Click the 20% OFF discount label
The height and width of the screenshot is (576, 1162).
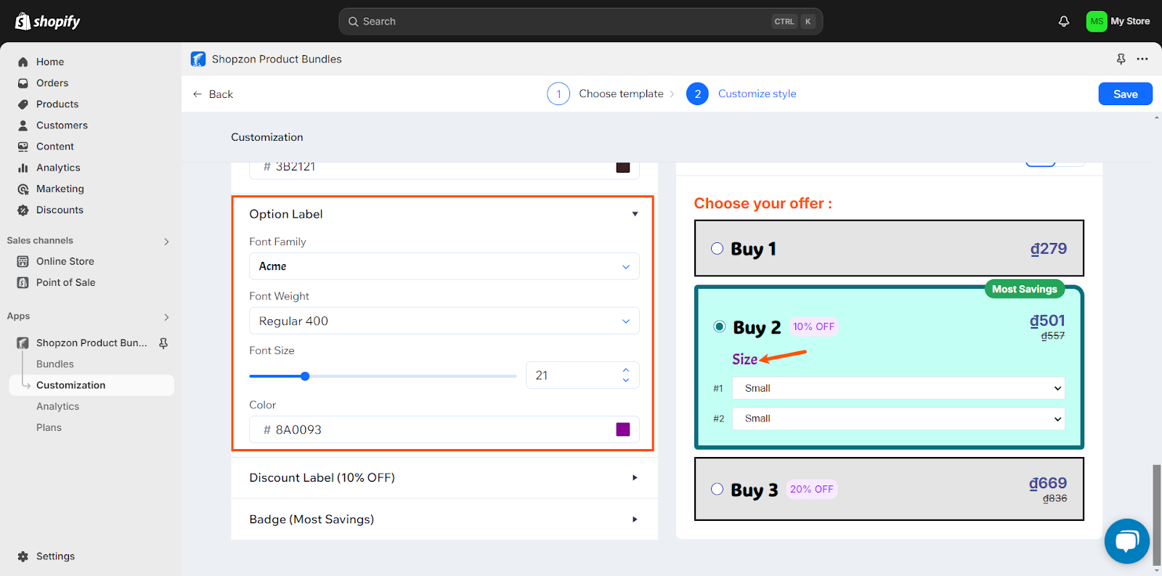coord(811,489)
